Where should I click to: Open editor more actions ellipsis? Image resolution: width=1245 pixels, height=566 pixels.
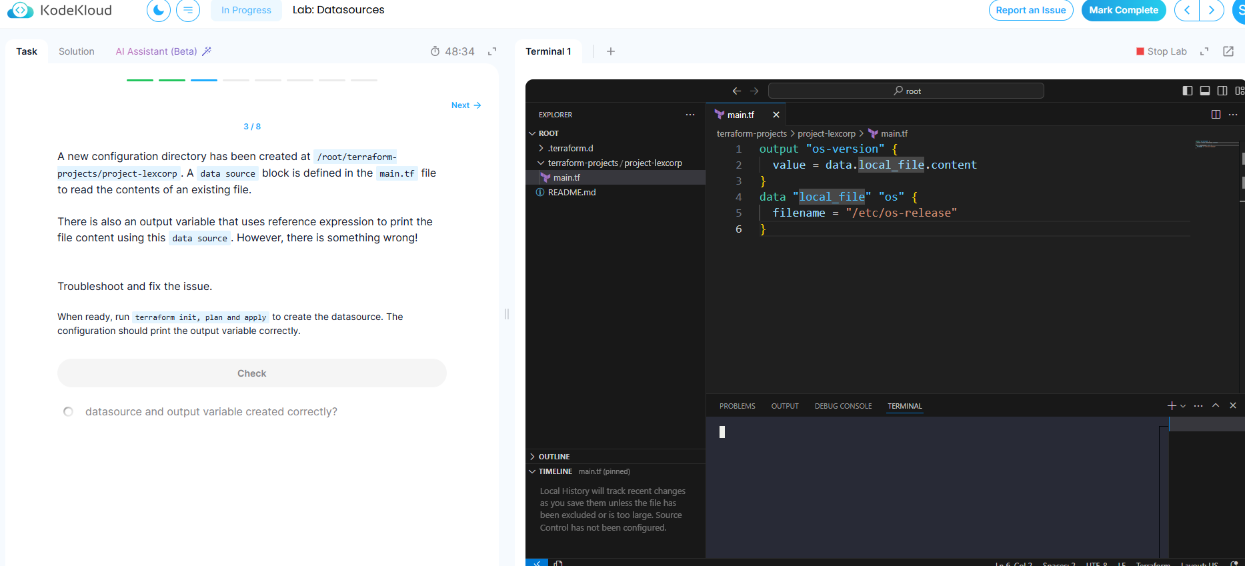click(1233, 115)
